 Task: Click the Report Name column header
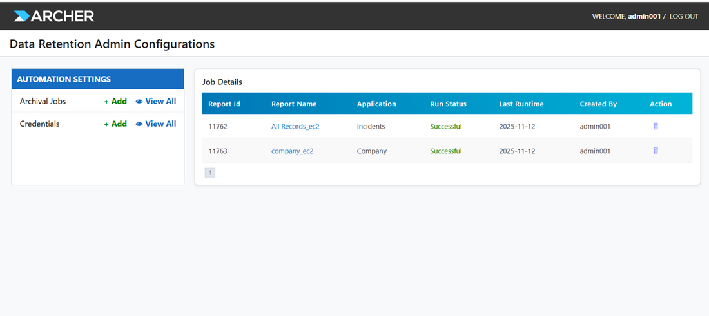pyautogui.click(x=294, y=104)
